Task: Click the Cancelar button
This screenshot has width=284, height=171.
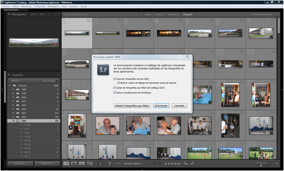Action: point(179,106)
